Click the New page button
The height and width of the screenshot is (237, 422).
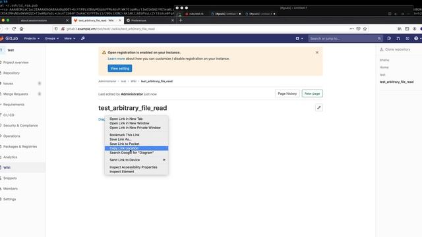312,93
